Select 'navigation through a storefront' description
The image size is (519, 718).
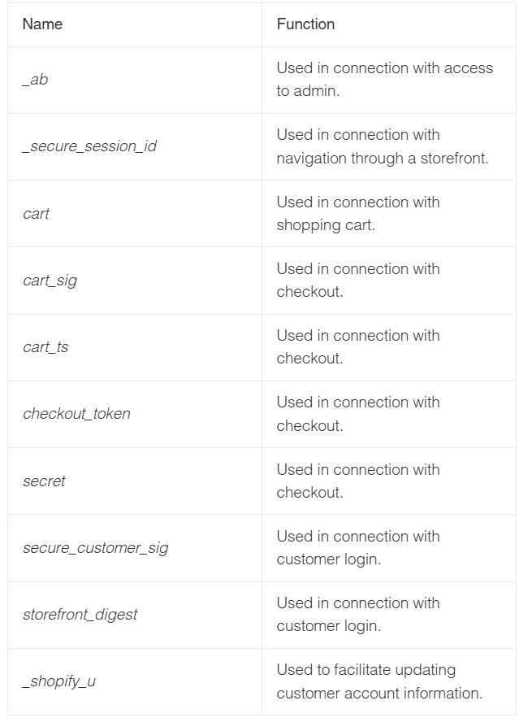(x=383, y=146)
